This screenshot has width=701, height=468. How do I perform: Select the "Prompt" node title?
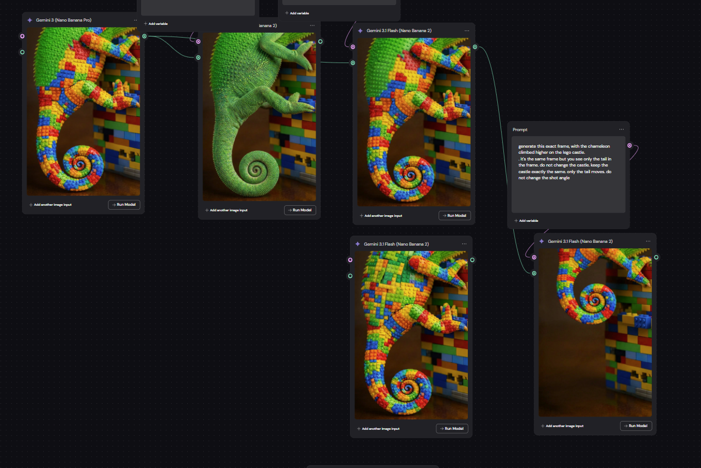(x=520, y=129)
